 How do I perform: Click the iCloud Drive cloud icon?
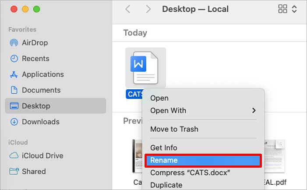click(14, 156)
